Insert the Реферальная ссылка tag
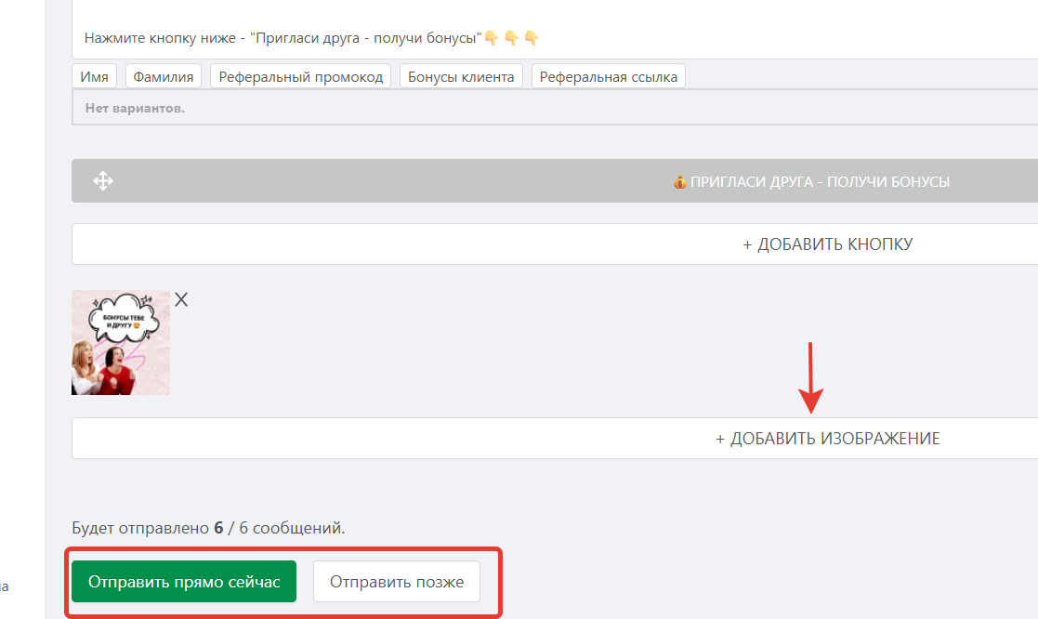 coord(609,77)
